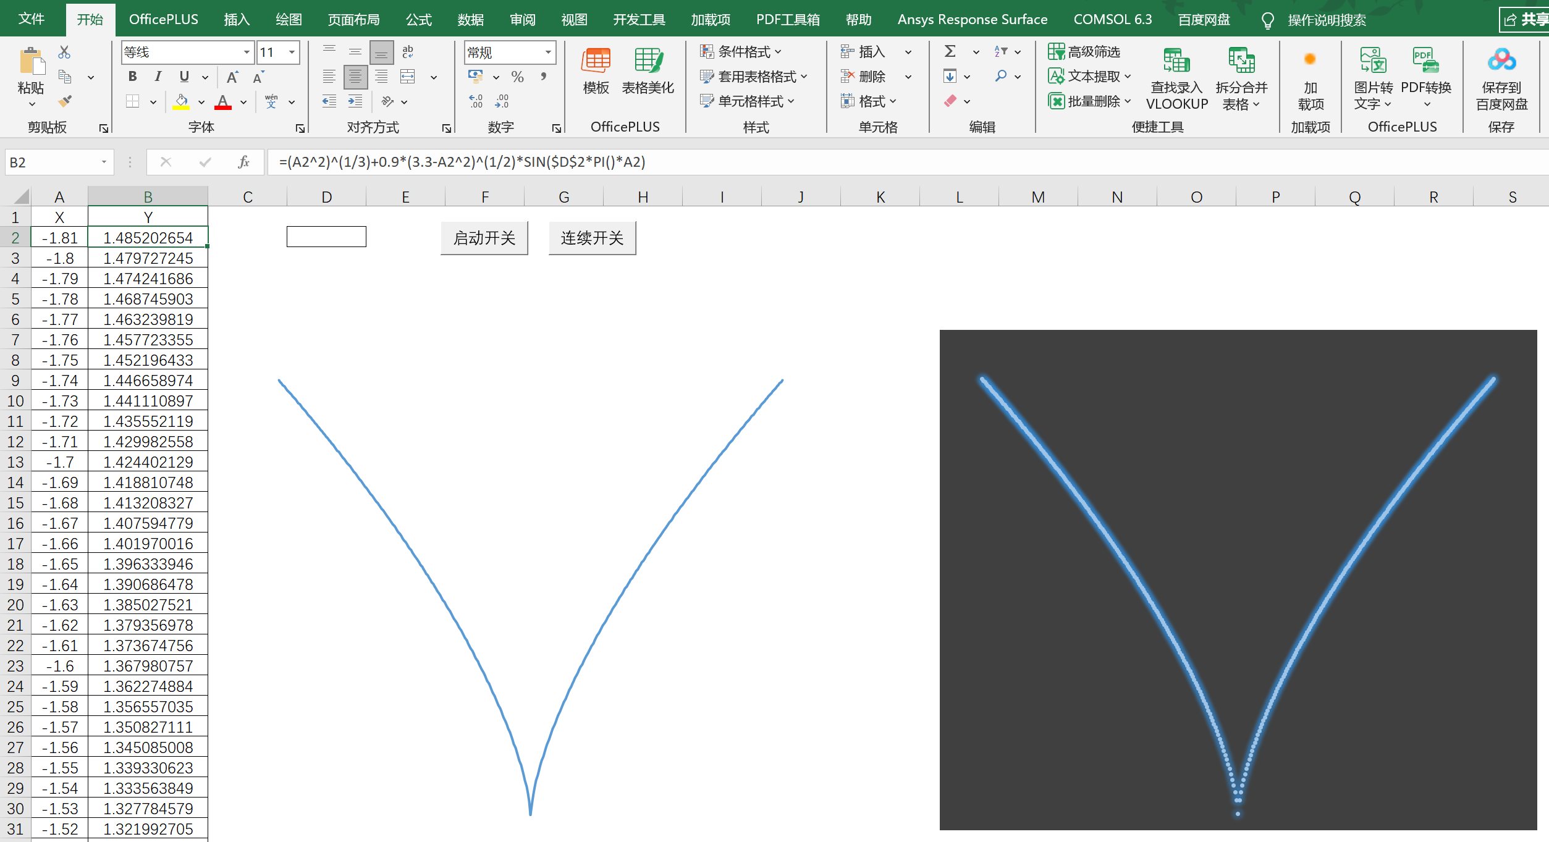Screen dimensions: 1549x842
Task: Open the 公式 ribbon tab
Action: coord(418,20)
